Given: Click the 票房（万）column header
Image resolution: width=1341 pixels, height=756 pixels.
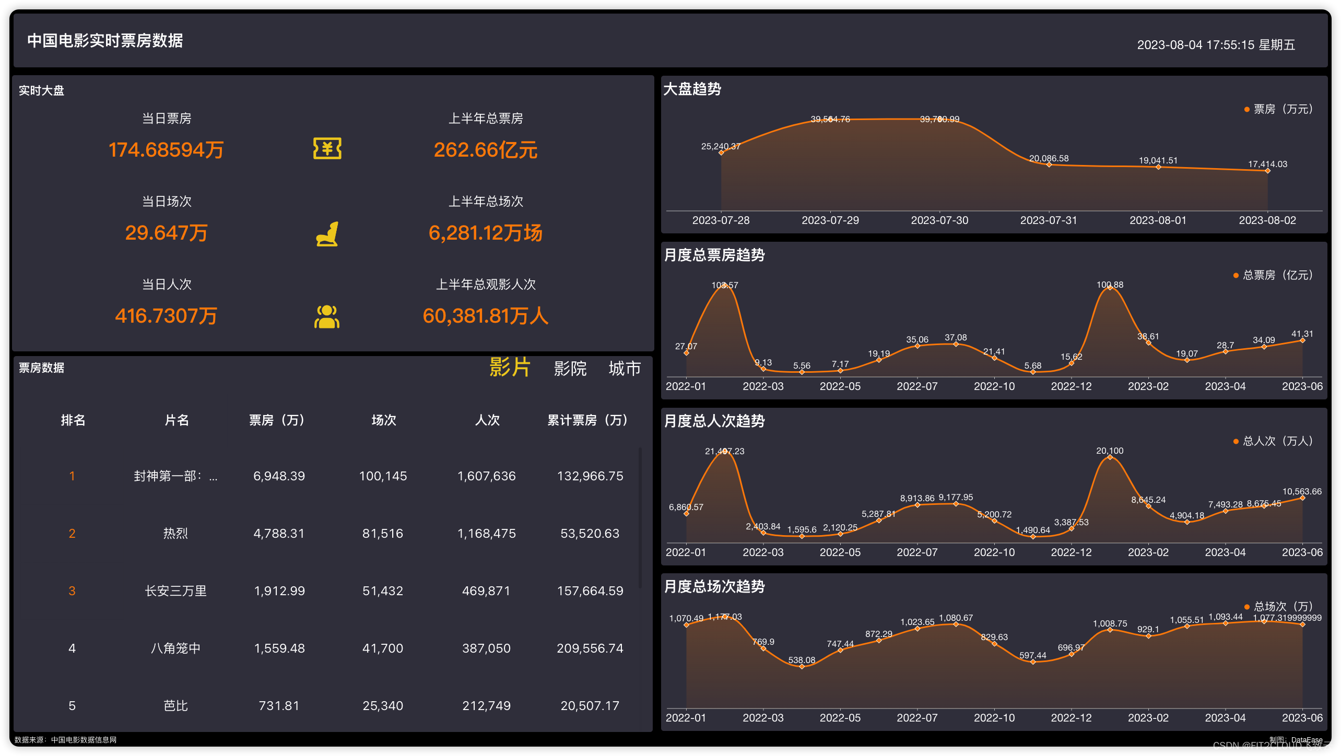Looking at the screenshot, I should click(276, 420).
